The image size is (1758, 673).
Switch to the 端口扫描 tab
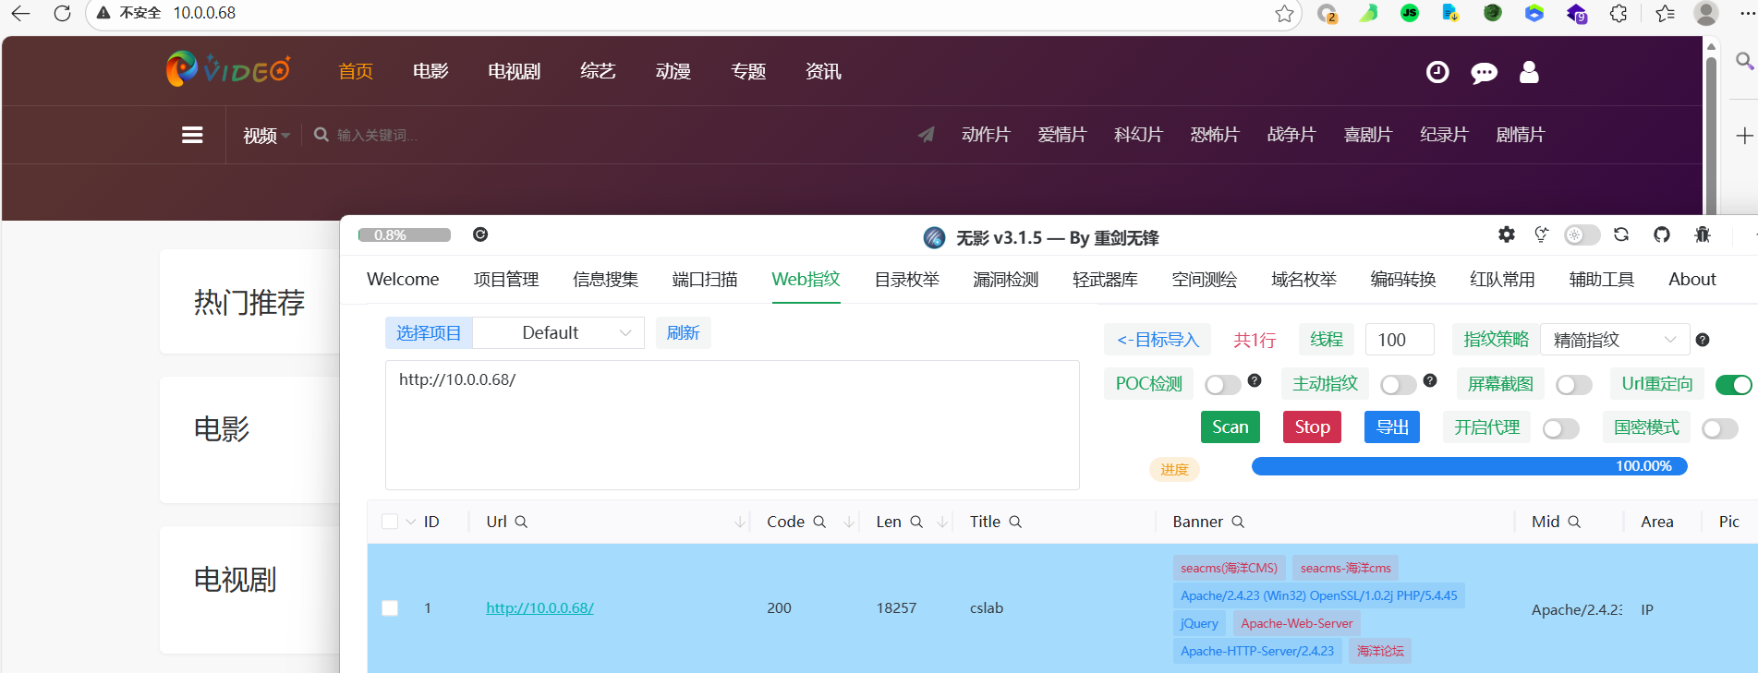(x=704, y=280)
